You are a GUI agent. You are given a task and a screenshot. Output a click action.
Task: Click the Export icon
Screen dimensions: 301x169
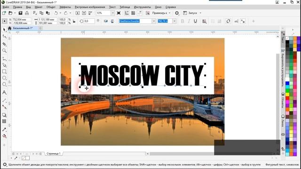coord(84,13)
